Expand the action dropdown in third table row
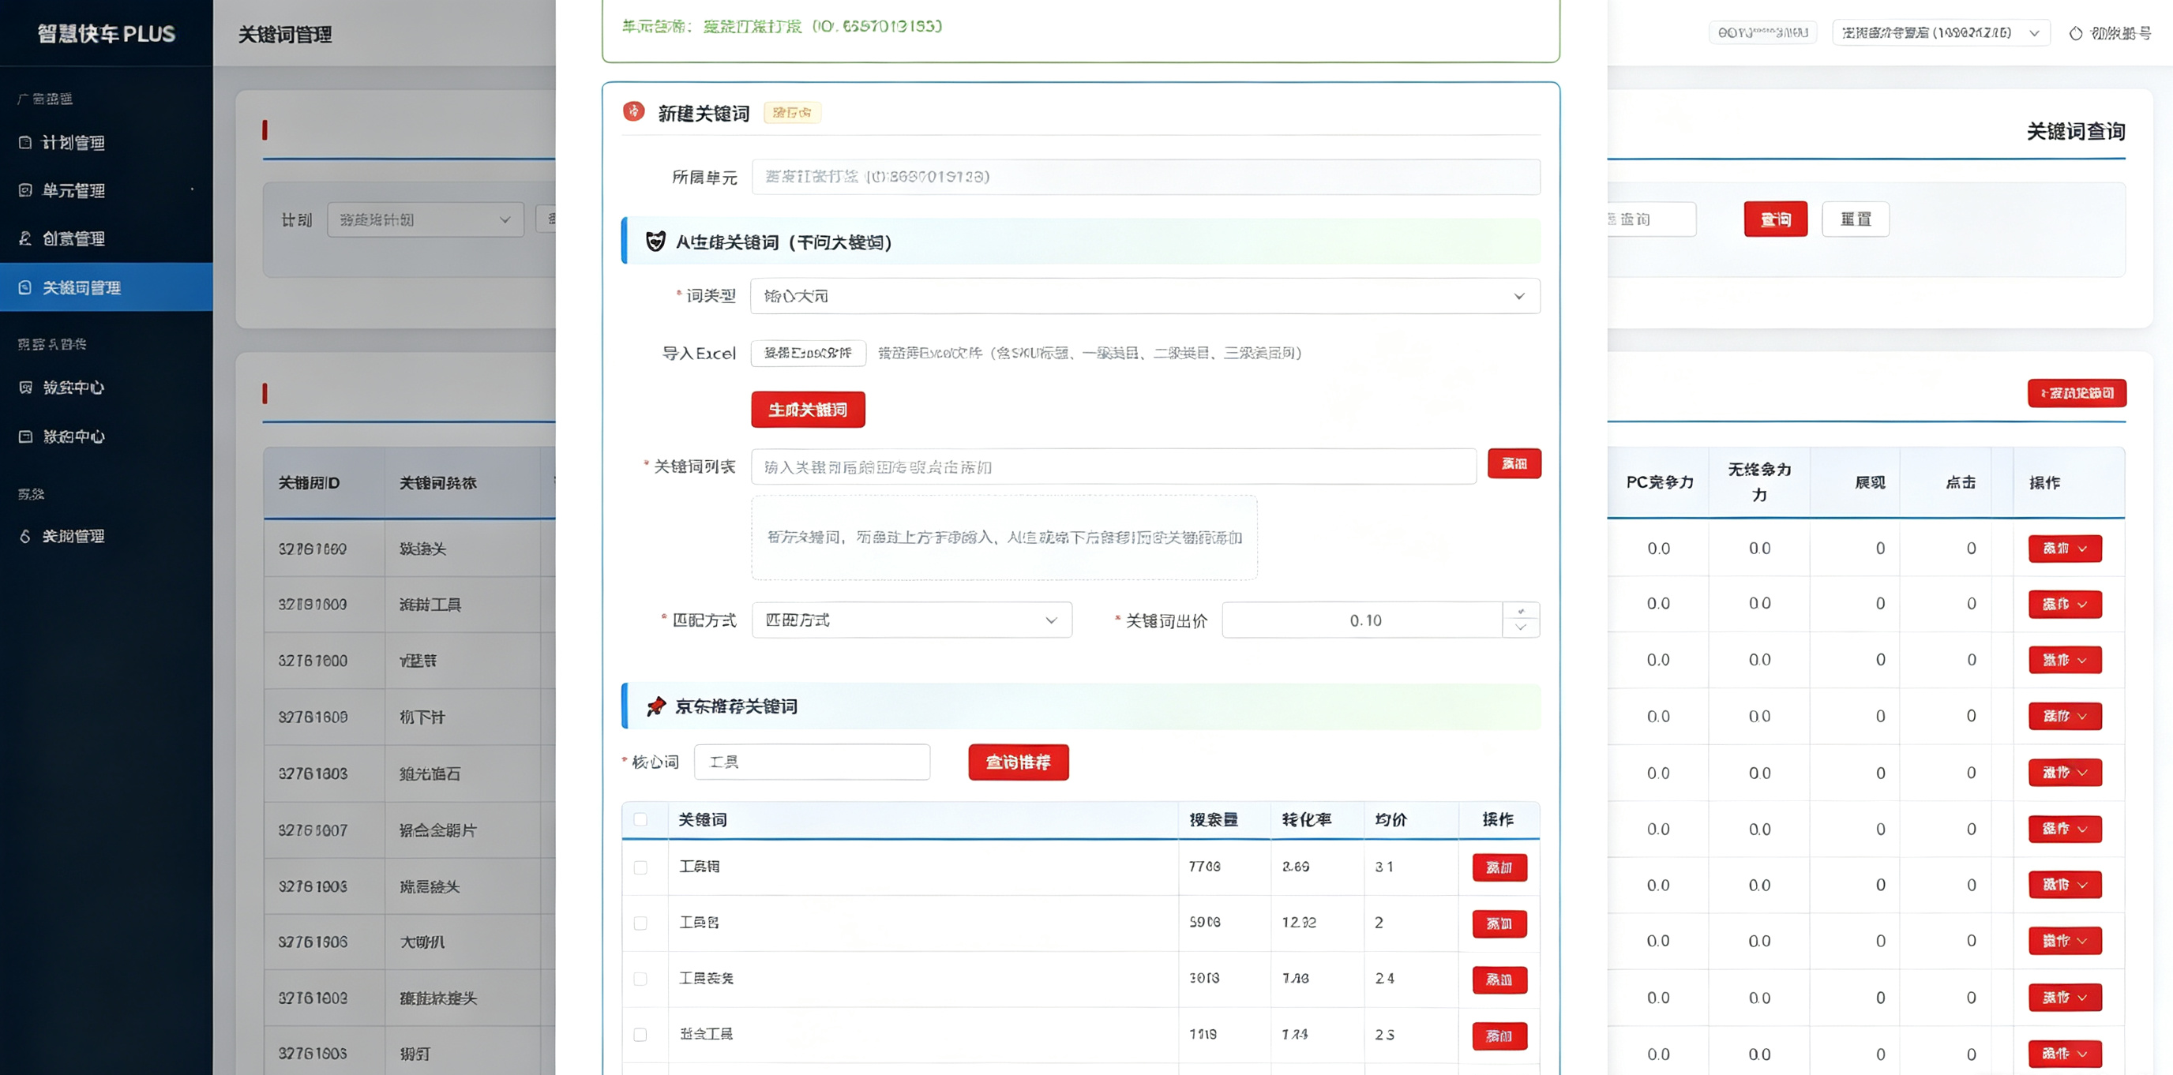Image resolution: width=2173 pixels, height=1075 pixels. point(2065,660)
